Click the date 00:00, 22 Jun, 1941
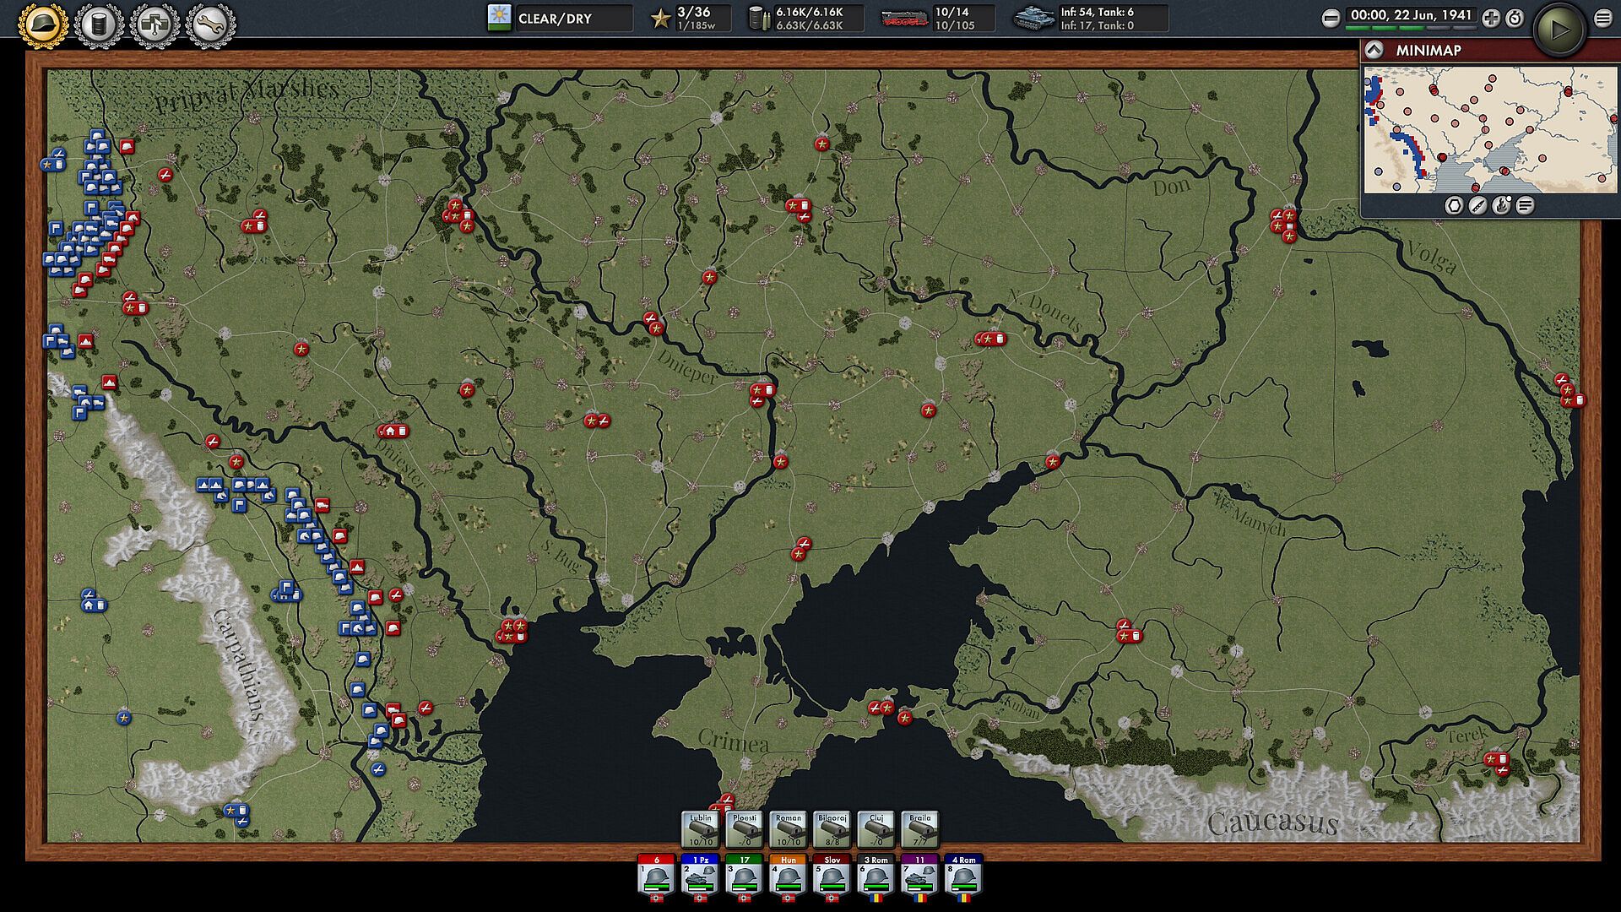The height and width of the screenshot is (912, 1621). (1411, 15)
